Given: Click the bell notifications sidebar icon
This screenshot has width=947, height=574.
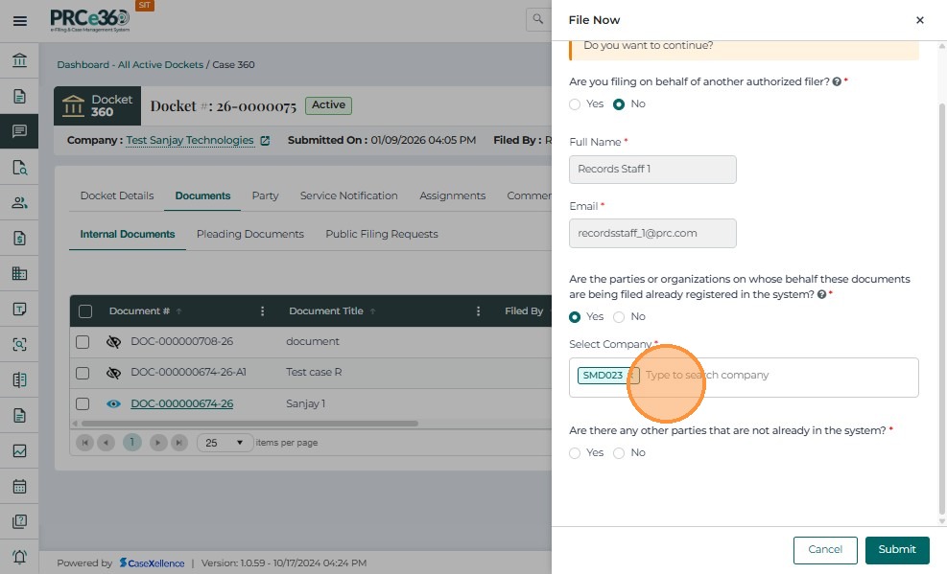Looking at the screenshot, I should [x=19, y=557].
